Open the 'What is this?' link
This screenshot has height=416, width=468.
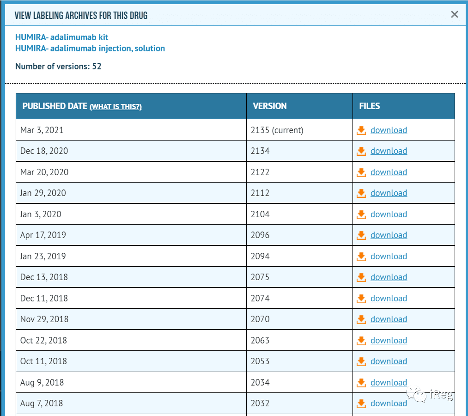coord(116,107)
